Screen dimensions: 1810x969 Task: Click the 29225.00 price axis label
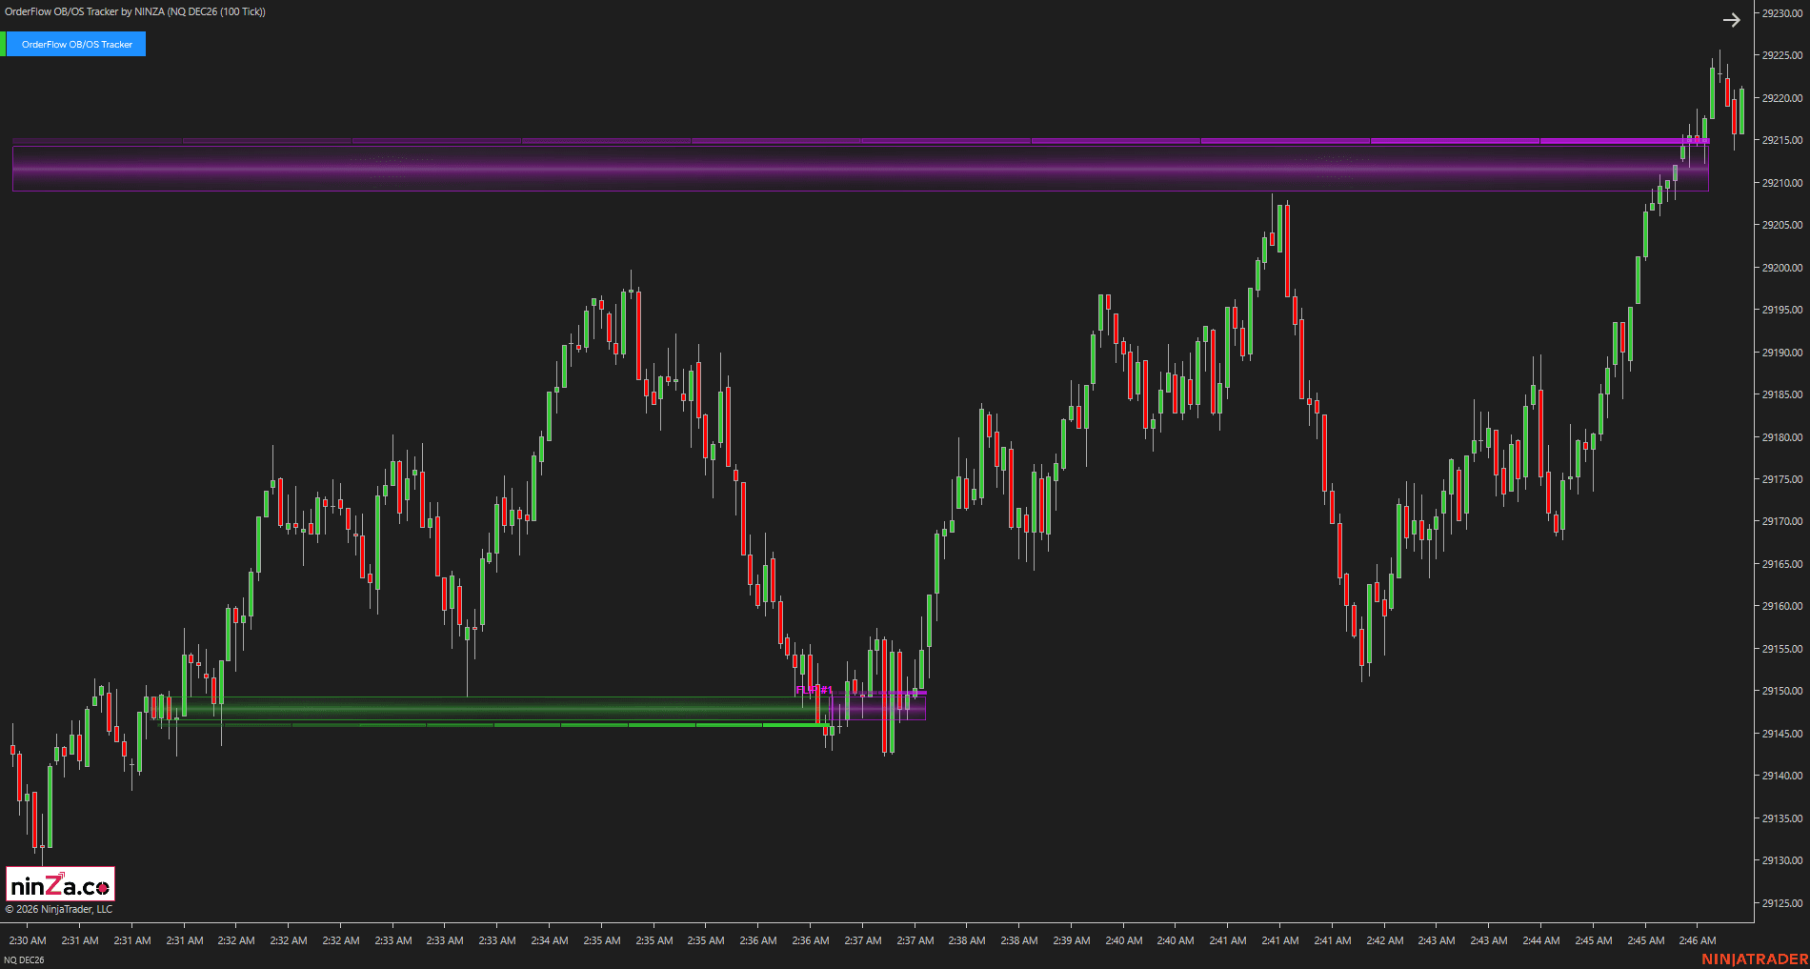click(1781, 55)
